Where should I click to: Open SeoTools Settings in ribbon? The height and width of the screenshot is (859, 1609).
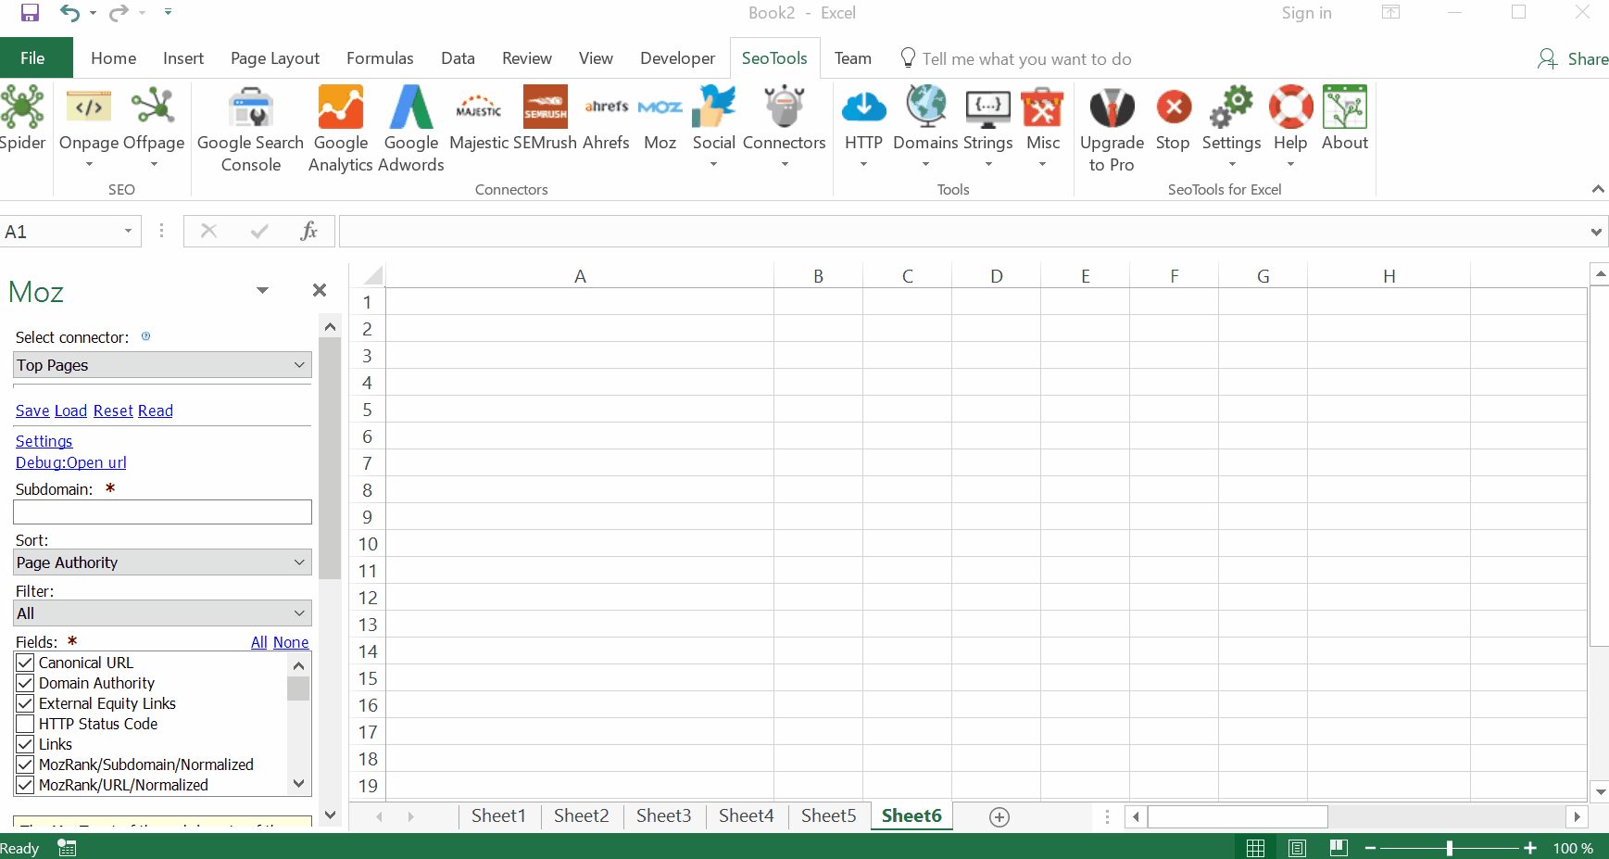coord(1231,127)
